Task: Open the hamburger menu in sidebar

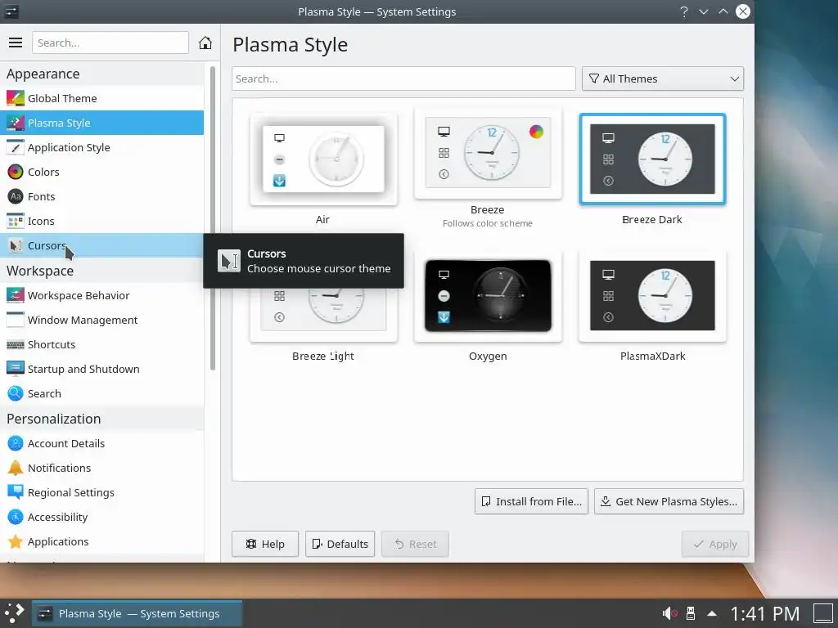Action: pyautogui.click(x=16, y=43)
